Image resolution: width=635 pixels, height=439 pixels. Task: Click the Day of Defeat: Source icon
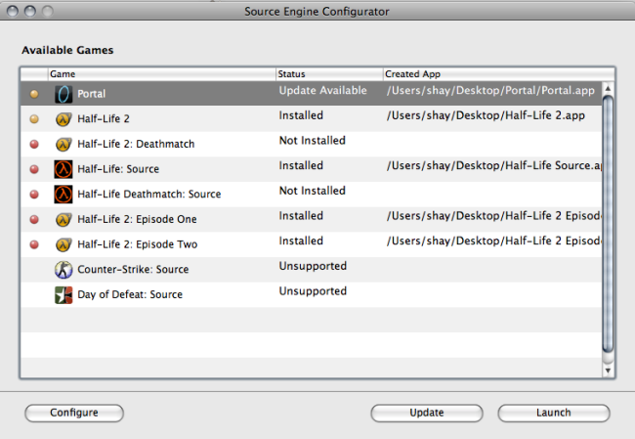pos(63,294)
